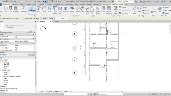Screen dimensions: 171x96
Task: Select the Curtain System tool
Action: coord(55,10)
